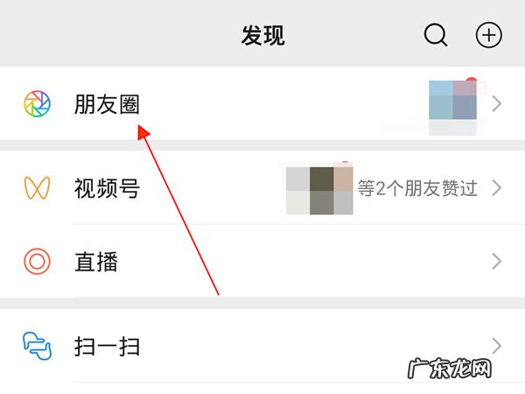Expand the 朋友圈 row chevron arrow
The width and height of the screenshot is (525, 394).
tap(497, 104)
